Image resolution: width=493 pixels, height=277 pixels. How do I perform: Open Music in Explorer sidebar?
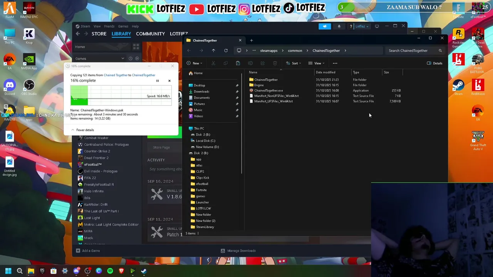198,110
